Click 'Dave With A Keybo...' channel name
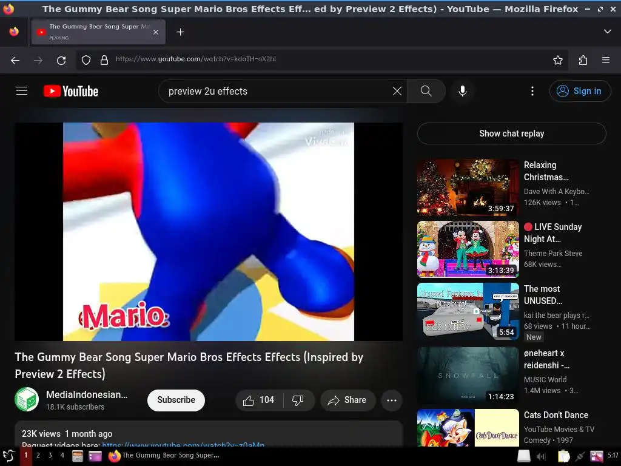This screenshot has width=621, height=466. click(557, 191)
